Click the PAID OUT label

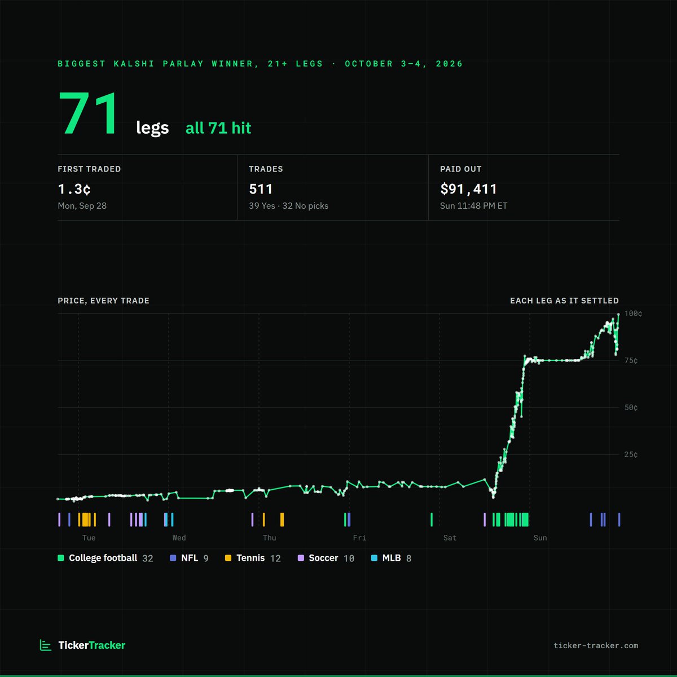click(461, 169)
